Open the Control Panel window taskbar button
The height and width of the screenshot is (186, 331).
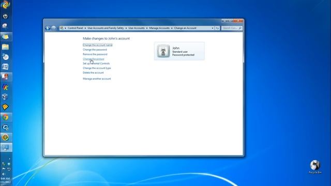5,147
